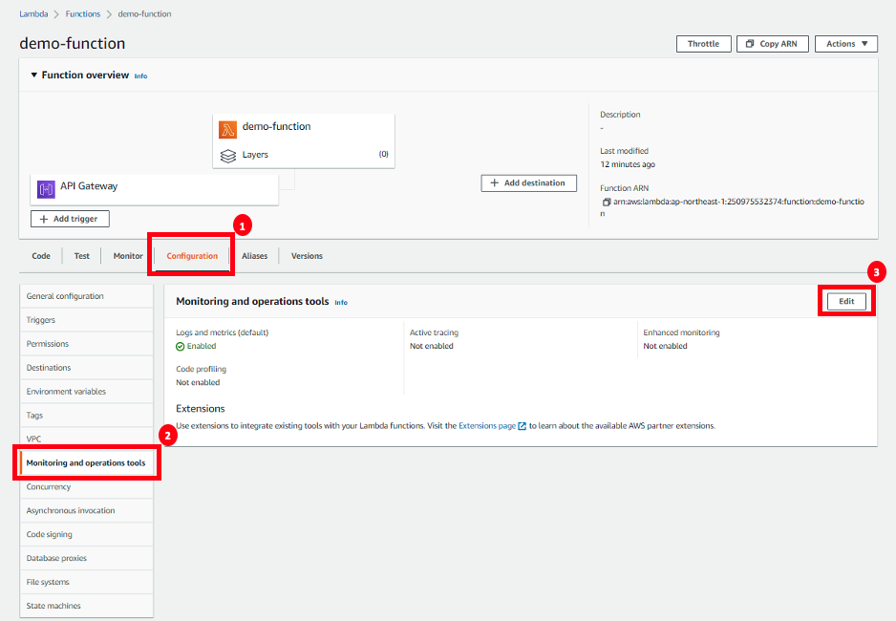Viewport: 896px width, 621px height.
Task: Click the Layers stack icon
Action: tap(228, 156)
